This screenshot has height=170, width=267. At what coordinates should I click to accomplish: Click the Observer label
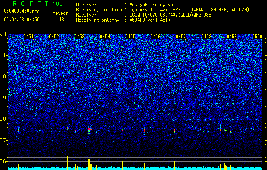click(86, 5)
